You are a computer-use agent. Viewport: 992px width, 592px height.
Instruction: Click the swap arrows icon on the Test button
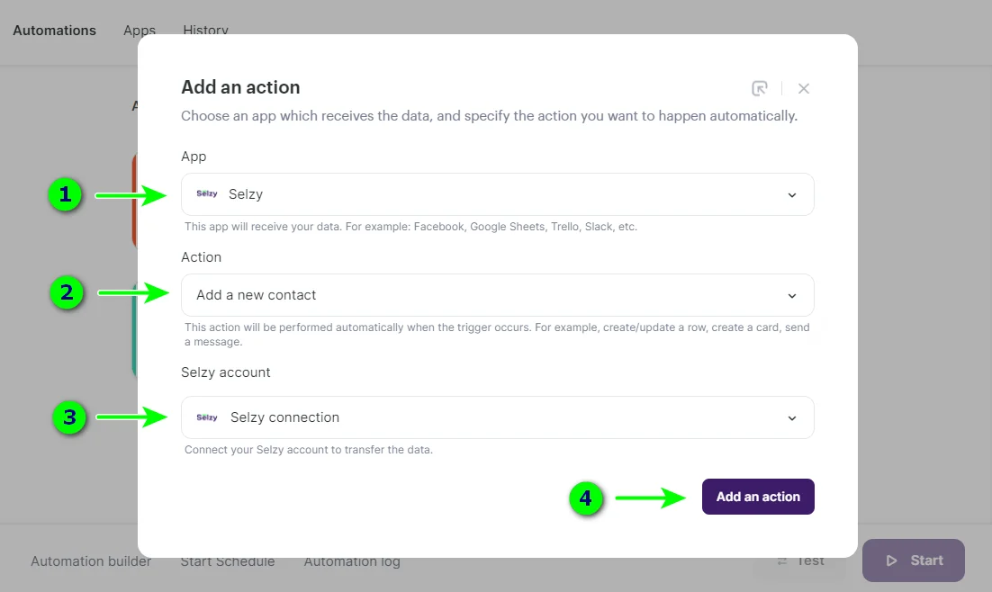pos(781,560)
